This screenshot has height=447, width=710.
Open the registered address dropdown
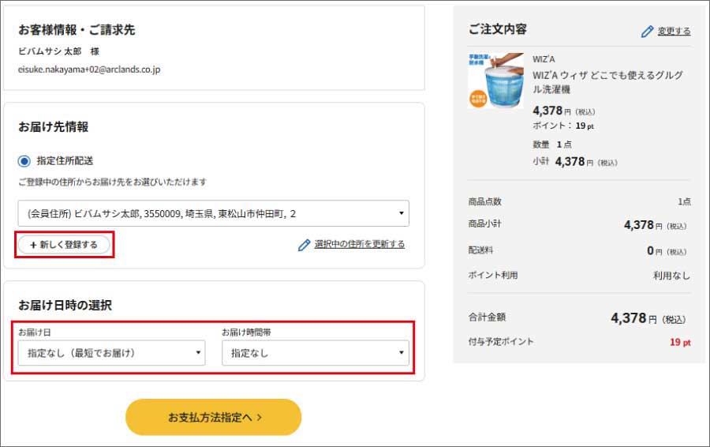(213, 213)
